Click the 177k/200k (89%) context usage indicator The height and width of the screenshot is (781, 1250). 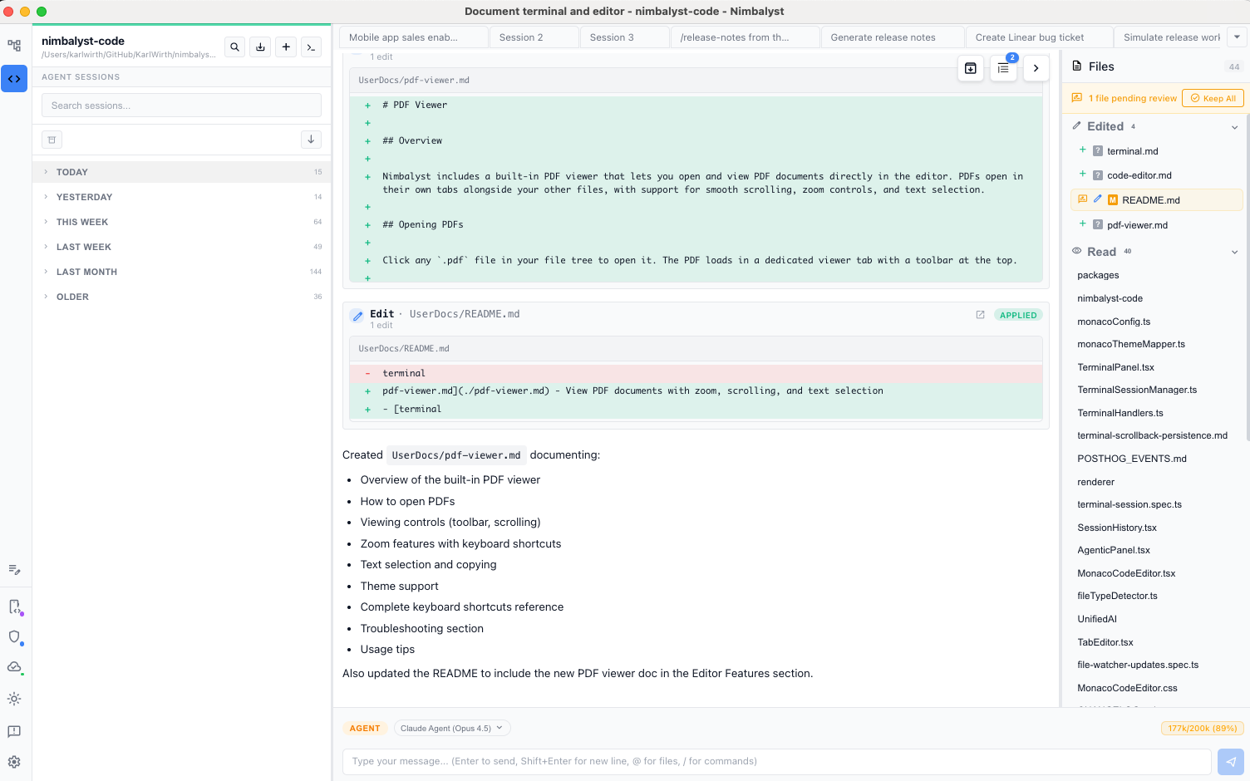[x=1202, y=729]
